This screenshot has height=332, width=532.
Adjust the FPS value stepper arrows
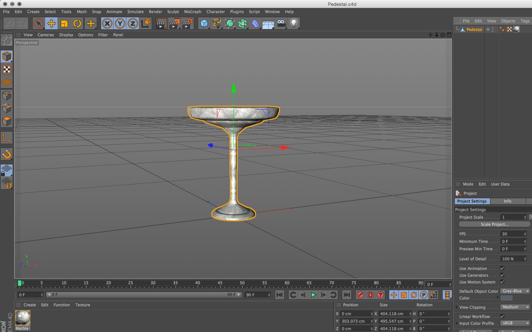pyautogui.click(x=525, y=234)
